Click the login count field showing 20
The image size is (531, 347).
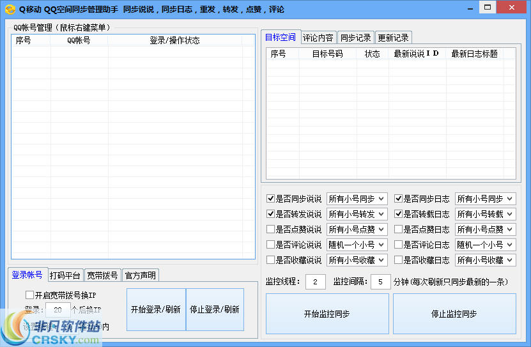pos(58,310)
